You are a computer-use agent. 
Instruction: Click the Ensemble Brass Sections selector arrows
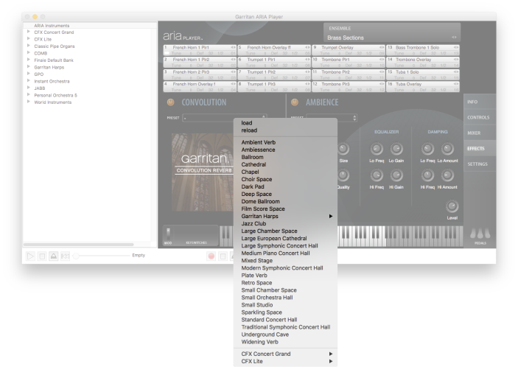tap(454, 38)
